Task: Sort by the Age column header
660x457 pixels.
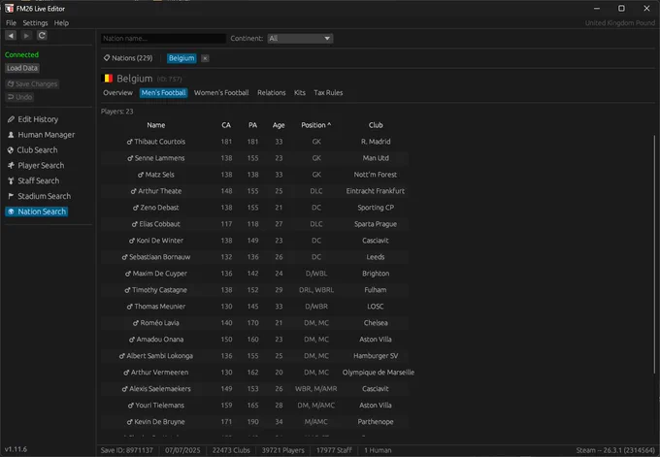Action: [x=279, y=125]
